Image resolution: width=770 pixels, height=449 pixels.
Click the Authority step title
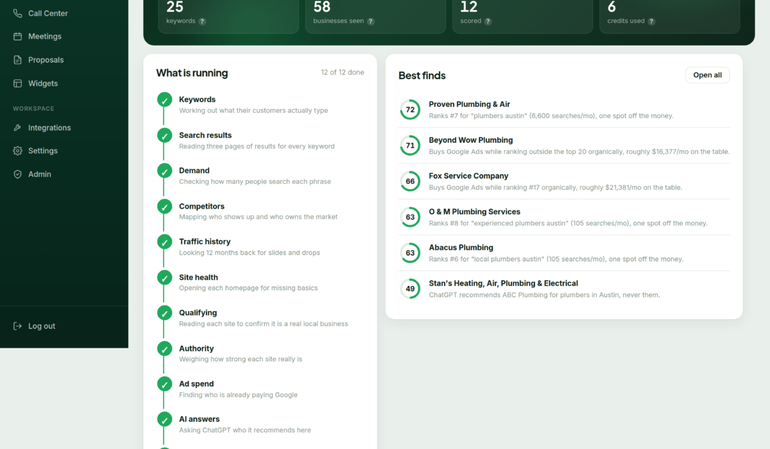[x=196, y=349]
